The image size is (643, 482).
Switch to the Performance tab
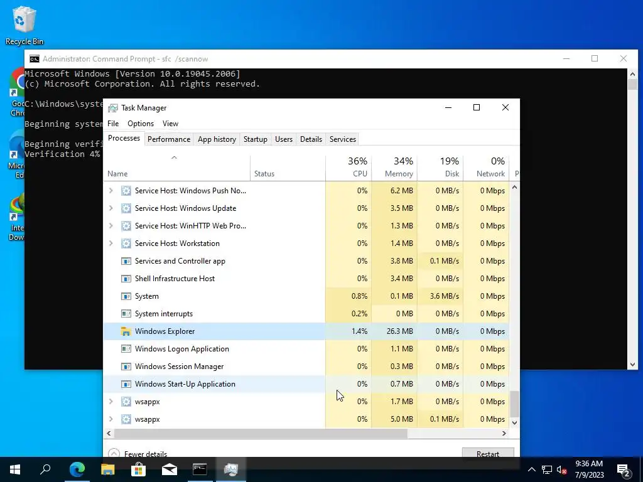[169, 139]
